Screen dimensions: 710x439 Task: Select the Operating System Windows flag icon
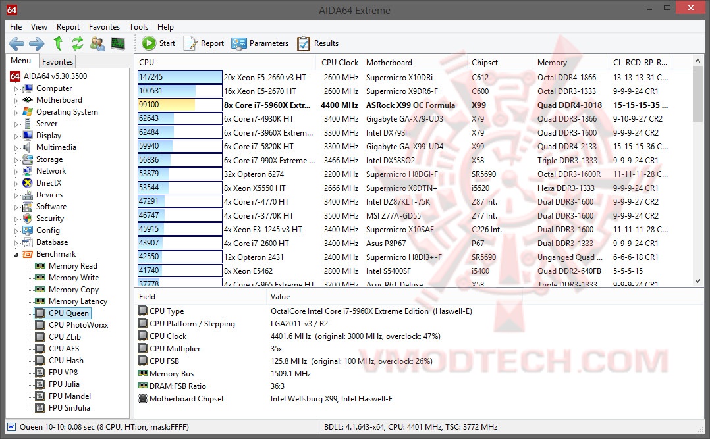[x=28, y=112]
